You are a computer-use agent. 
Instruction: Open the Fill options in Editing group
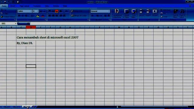(x=164, y=13)
